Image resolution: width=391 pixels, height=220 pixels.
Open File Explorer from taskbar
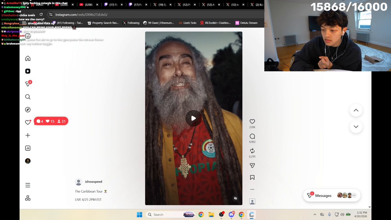point(211,214)
